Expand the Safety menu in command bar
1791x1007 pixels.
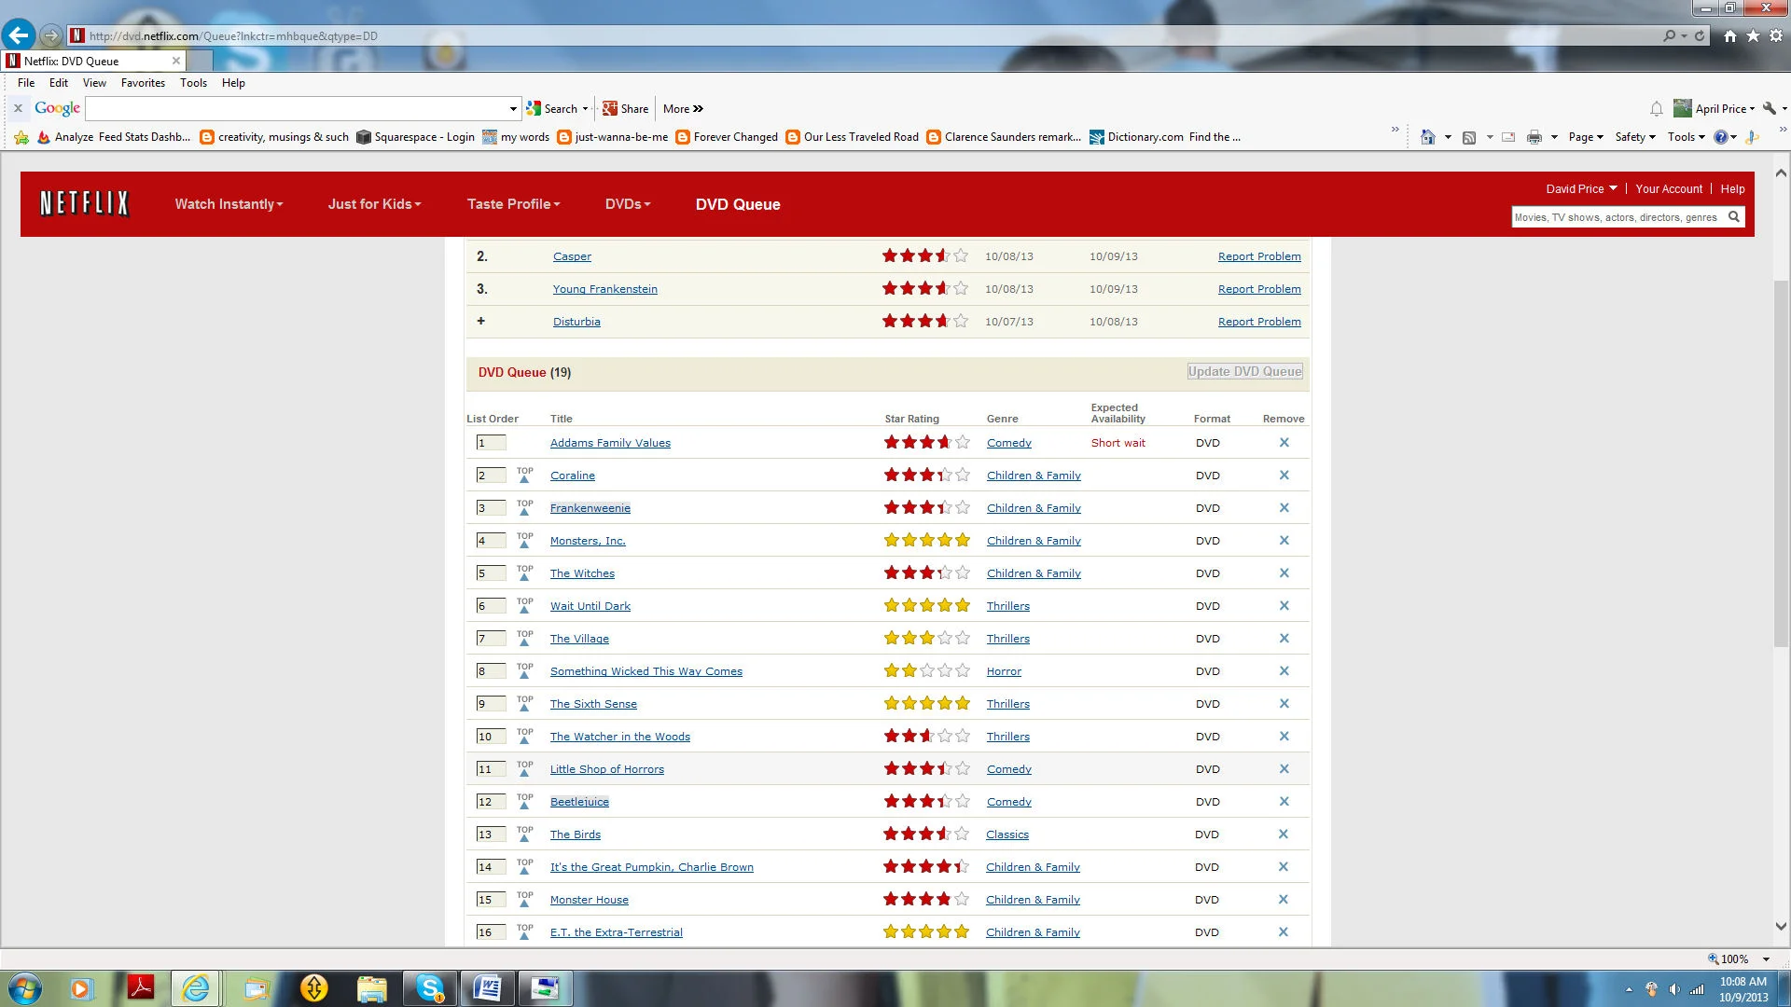1635,137
